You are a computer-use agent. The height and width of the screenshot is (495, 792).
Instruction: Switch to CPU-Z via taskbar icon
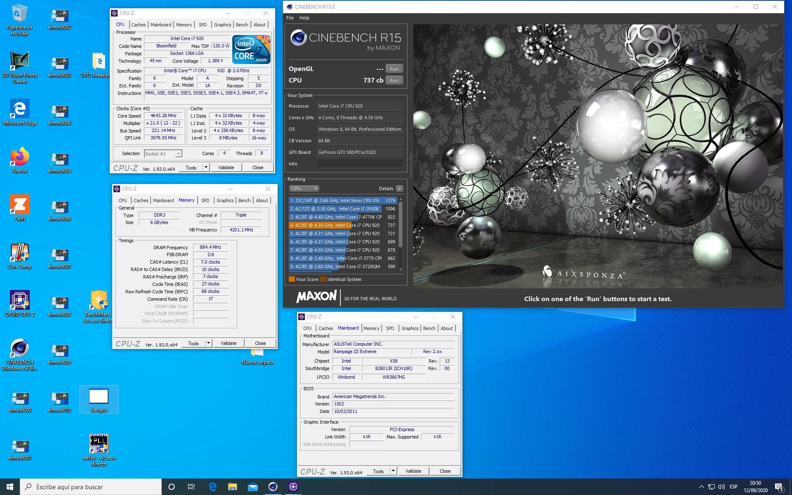click(x=293, y=487)
